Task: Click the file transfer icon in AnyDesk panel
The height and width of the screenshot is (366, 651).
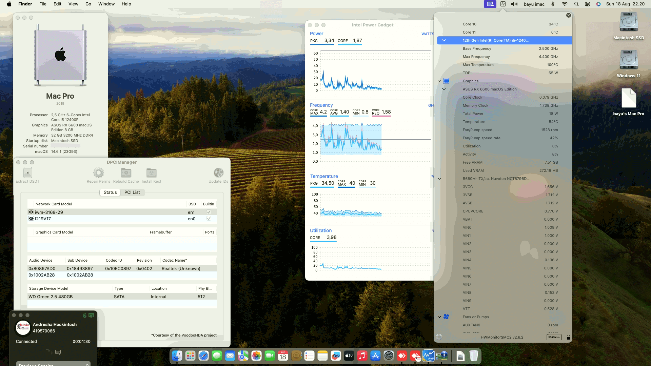Action: [48, 352]
